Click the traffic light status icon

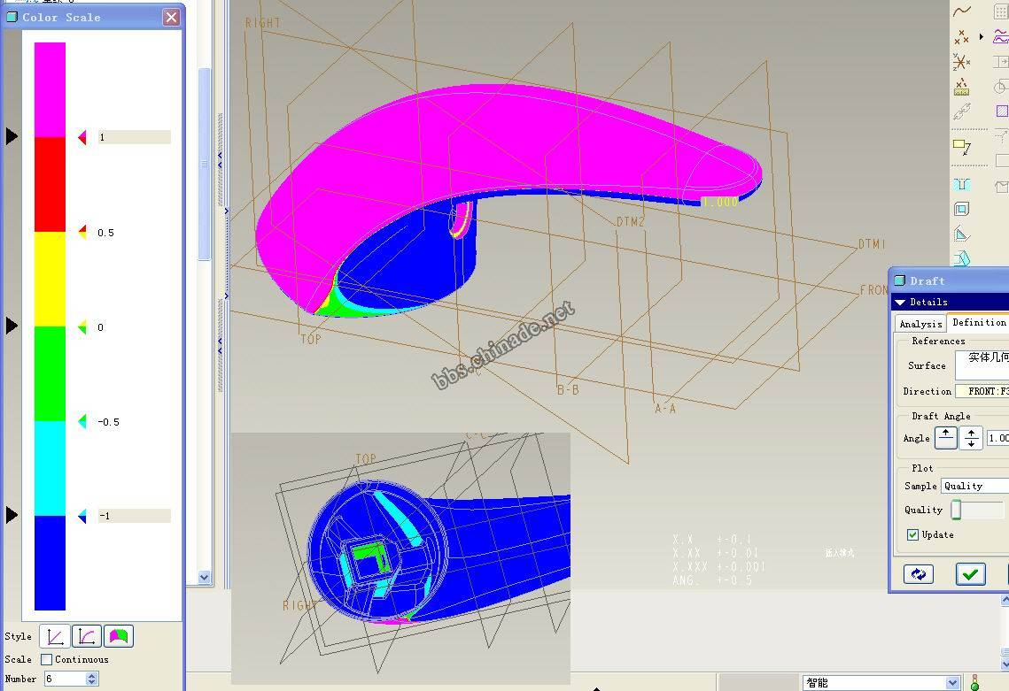974,683
